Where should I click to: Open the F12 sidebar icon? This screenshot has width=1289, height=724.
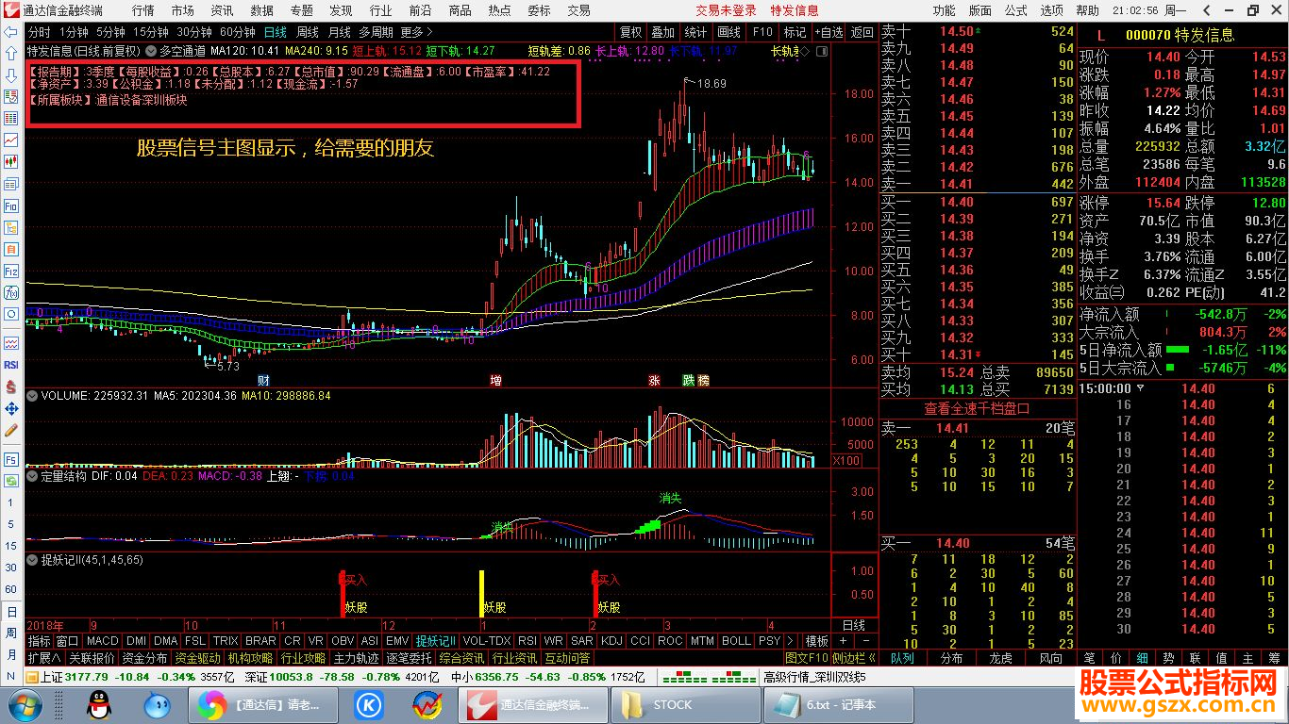[11, 271]
